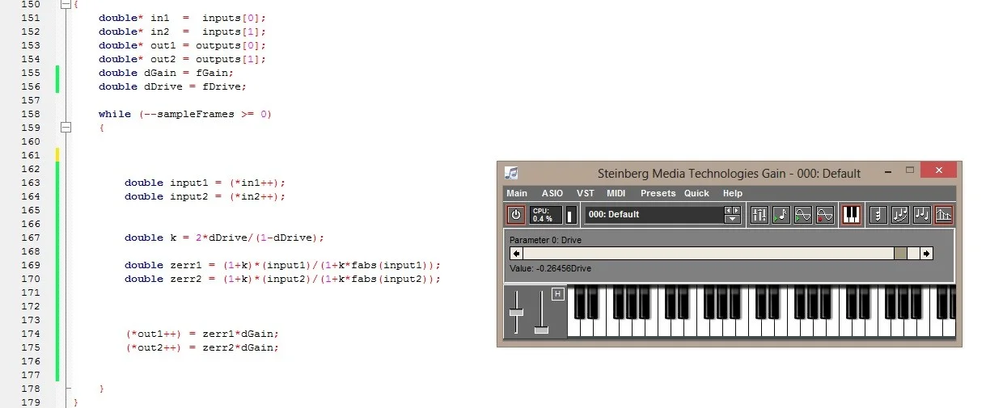Click the line 'double* in1 = inputs[0];'
Image resolution: width=1007 pixels, height=408 pixels.
coord(182,18)
